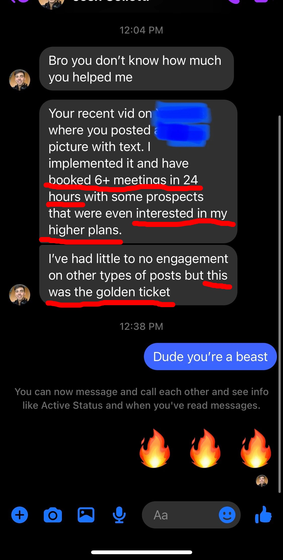Tap the "booked 6+ meetings" message bubble
Screen dimensions: 283x560
(x=138, y=171)
